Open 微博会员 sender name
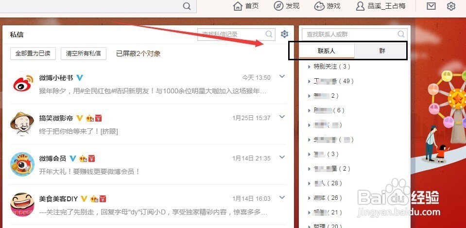The image size is (466, 228). pos(52,159)
